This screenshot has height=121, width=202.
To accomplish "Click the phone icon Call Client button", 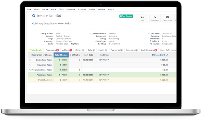I will pyautogui.click(x=155, y=18).
